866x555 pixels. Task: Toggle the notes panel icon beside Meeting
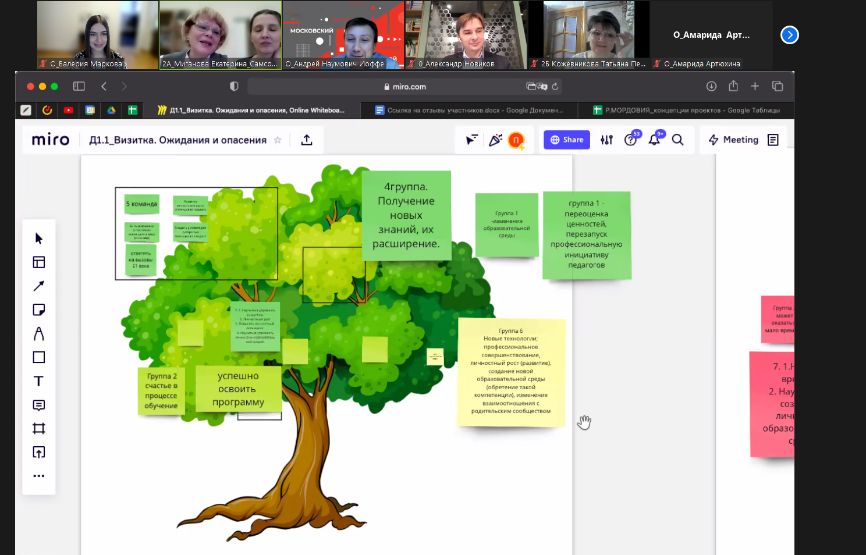[x=773, y=140]
